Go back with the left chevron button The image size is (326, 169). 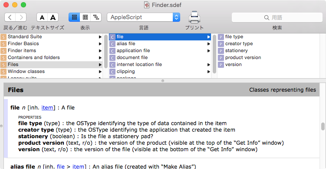tap(10, 17)
